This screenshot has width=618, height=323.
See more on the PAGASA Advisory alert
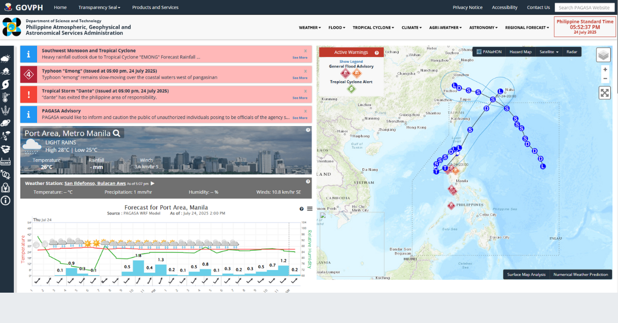click(300, 118)
